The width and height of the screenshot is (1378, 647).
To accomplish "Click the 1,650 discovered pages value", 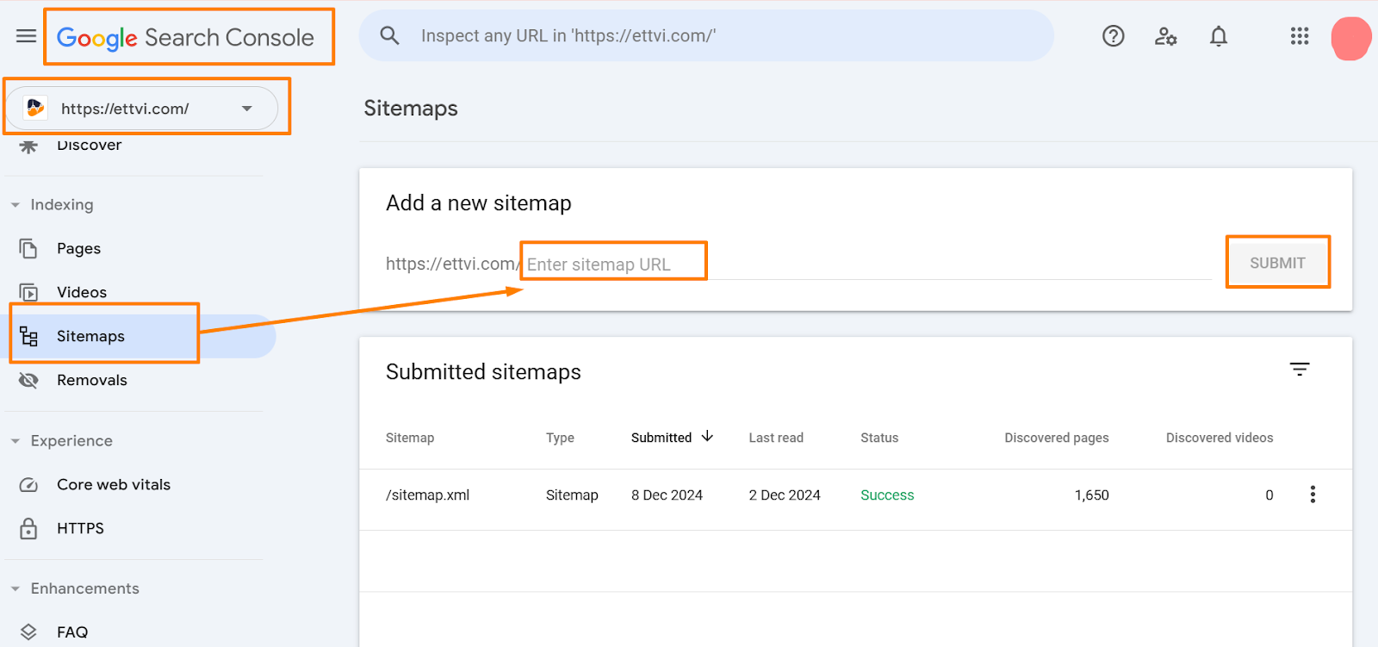I will (x=1091, y=495).
